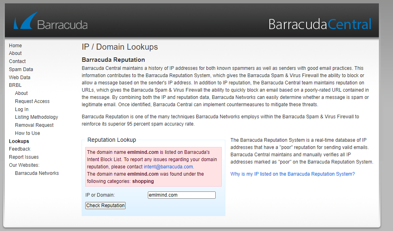Open the Web Data section
Screen dimensions: 393x231
[x=20, y=78]
